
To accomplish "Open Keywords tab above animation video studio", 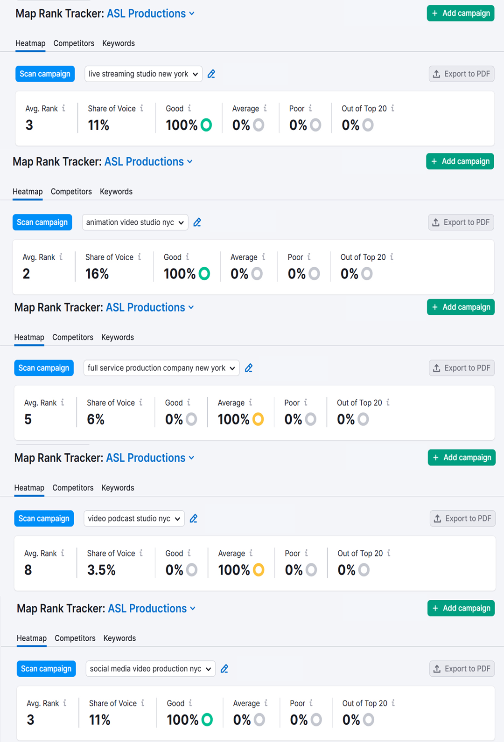I will pyautogui.click(x=116, y=192).
